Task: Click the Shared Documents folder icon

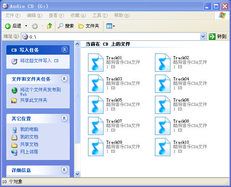Action: (14, 145)
